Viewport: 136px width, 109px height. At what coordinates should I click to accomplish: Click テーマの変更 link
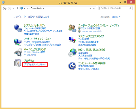84,39
